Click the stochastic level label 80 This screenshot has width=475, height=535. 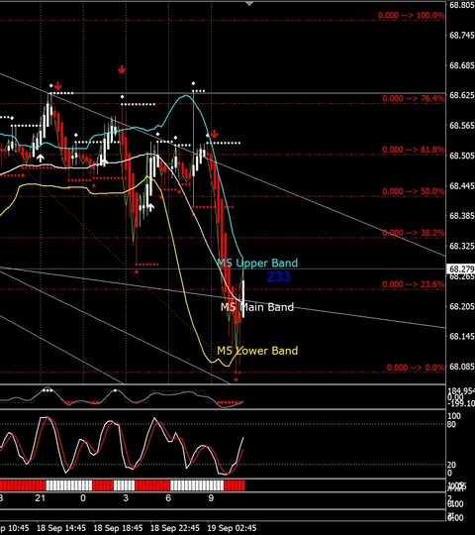pyautogui.click(x=451, y=425)
